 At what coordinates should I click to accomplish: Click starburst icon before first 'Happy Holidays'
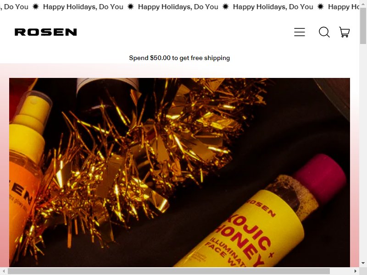pyautogui.click(x=36, y=6)
